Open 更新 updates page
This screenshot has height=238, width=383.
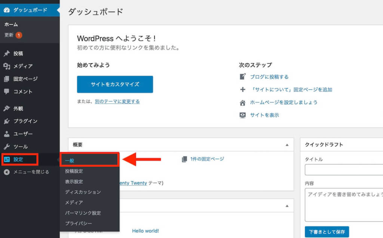click(9, 35)
